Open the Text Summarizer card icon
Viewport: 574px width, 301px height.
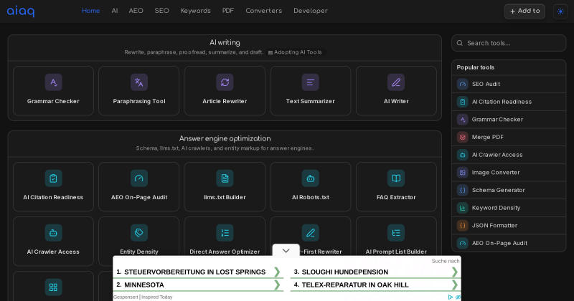click(x=311, y=82)
